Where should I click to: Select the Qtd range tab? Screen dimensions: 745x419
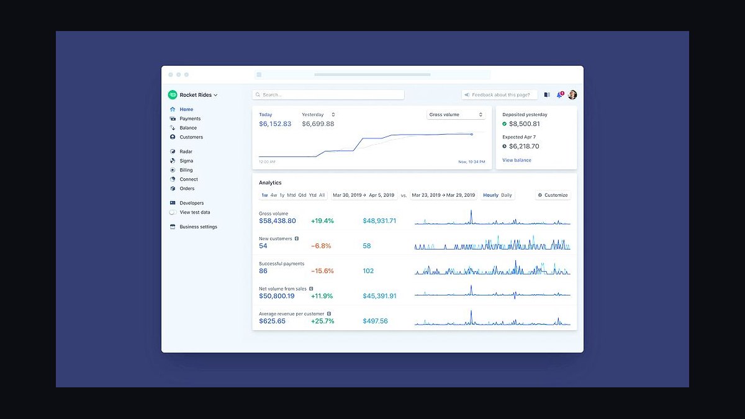[302, 195]
